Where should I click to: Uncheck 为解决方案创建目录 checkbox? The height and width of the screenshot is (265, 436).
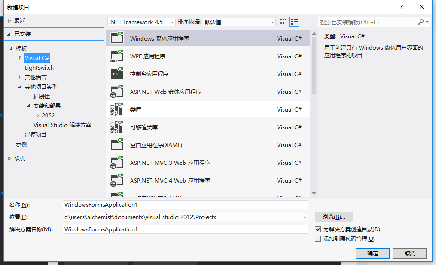318,229
